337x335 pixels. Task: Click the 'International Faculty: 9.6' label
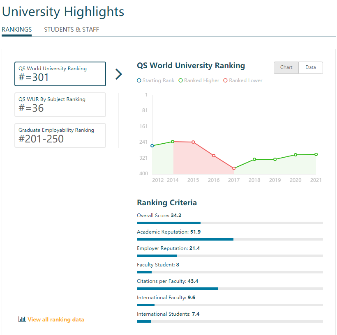[166, 297]
